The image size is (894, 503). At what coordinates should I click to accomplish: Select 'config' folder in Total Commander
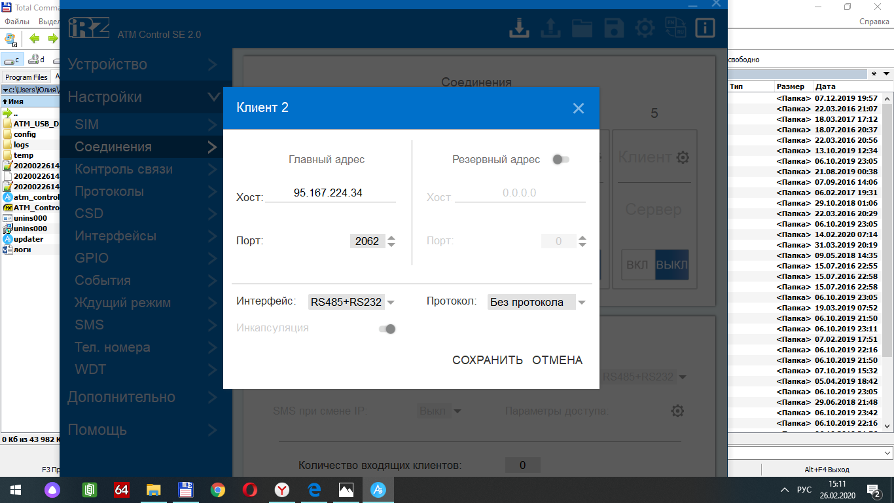[25, 134]
